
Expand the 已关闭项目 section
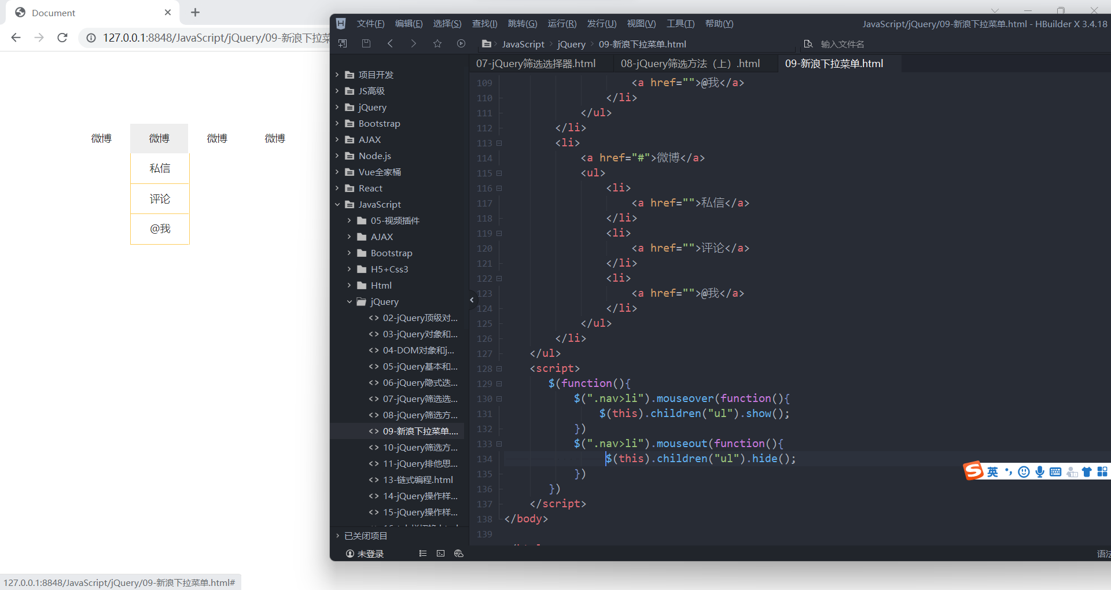(x=337, y=536)
